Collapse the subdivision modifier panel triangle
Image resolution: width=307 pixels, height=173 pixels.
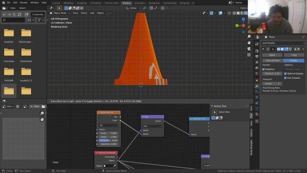263,49
